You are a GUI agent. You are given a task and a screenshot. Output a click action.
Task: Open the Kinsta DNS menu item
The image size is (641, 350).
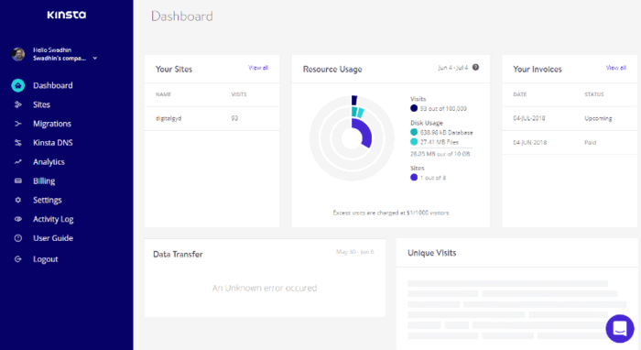coord(53,143)
